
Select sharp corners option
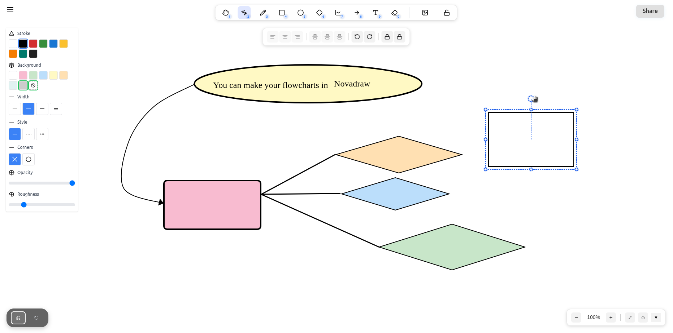15,159
